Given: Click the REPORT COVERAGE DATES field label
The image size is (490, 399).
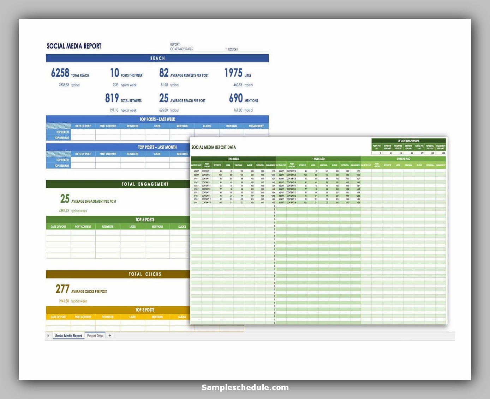Looking at the screenshot, I should [x=181, y=47].
